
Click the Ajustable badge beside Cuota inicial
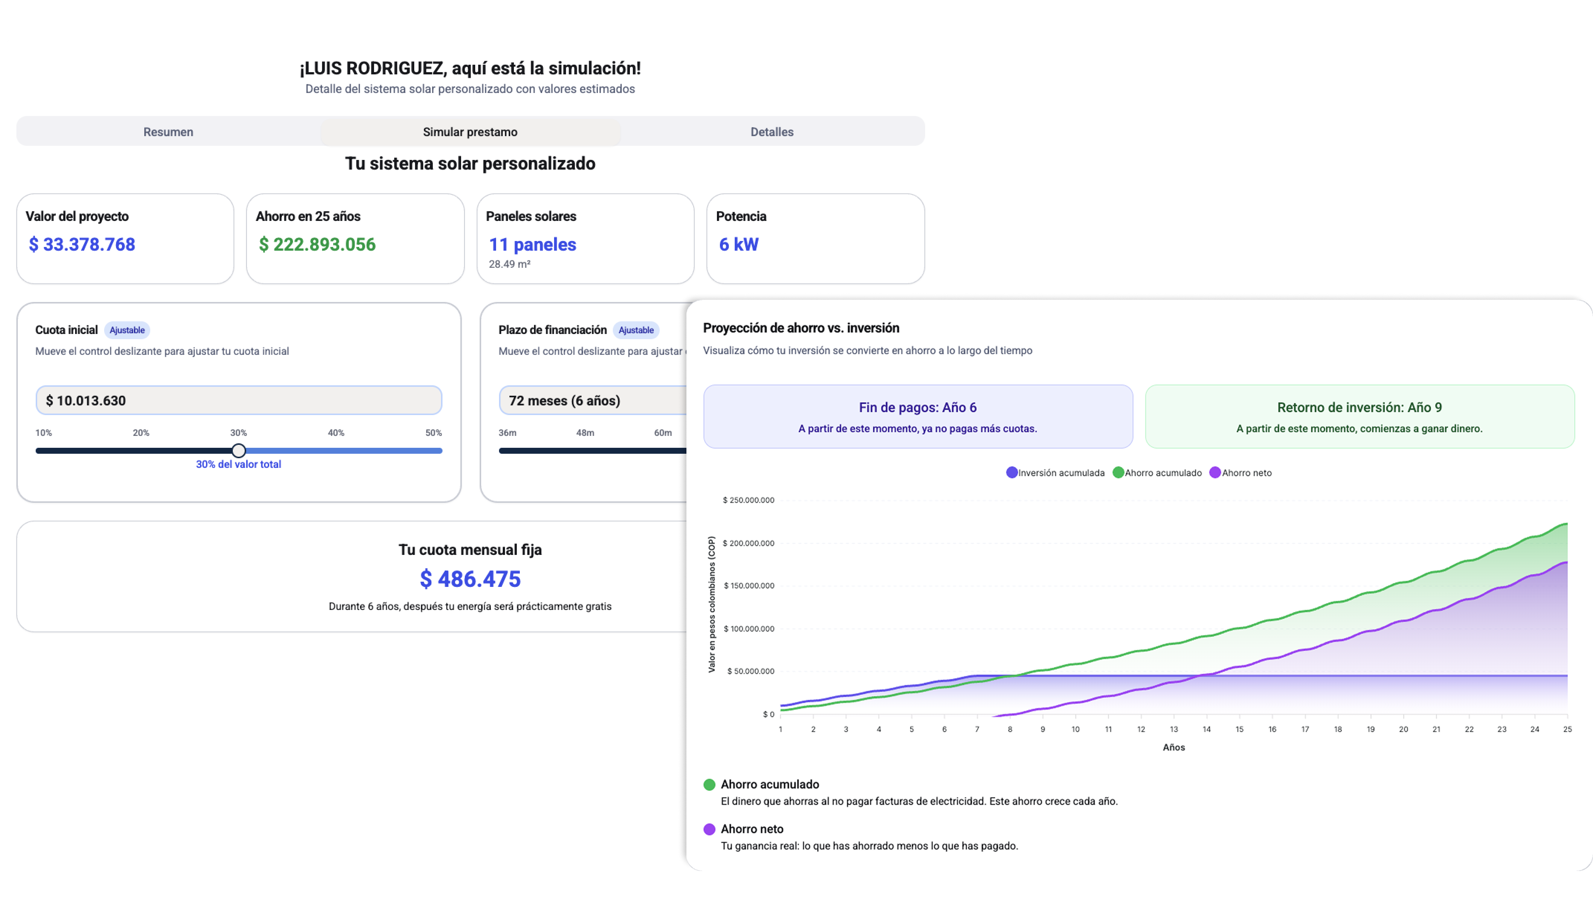point(127,330)
